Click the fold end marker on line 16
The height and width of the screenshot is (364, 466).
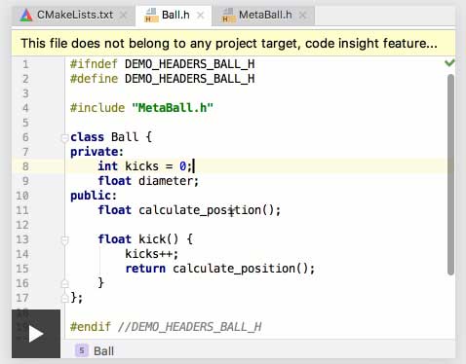(64, 283)
